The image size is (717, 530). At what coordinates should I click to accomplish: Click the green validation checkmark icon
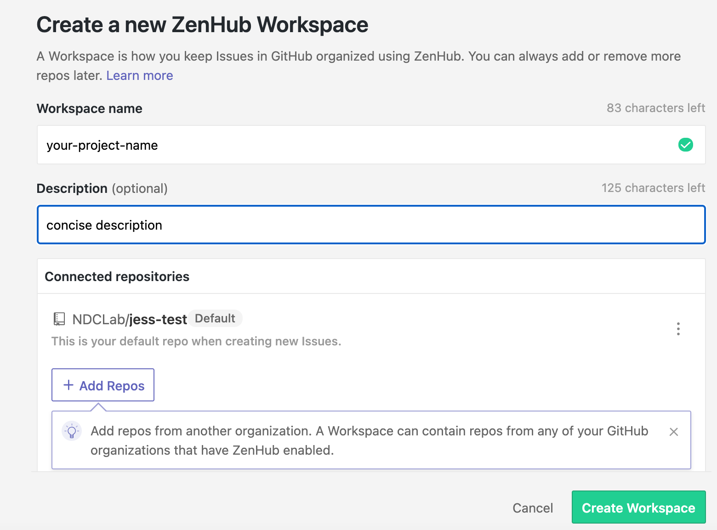click(x=685, y=145)
